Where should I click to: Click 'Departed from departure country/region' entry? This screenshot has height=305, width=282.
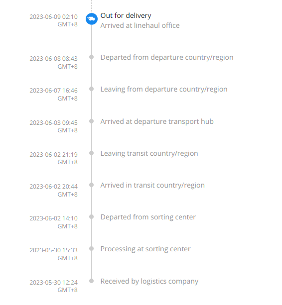[167, 57]
